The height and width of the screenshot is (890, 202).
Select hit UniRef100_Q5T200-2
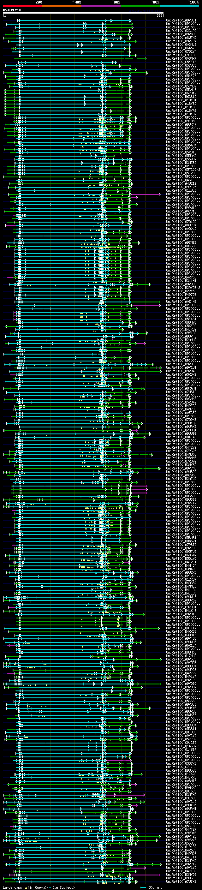183,170
